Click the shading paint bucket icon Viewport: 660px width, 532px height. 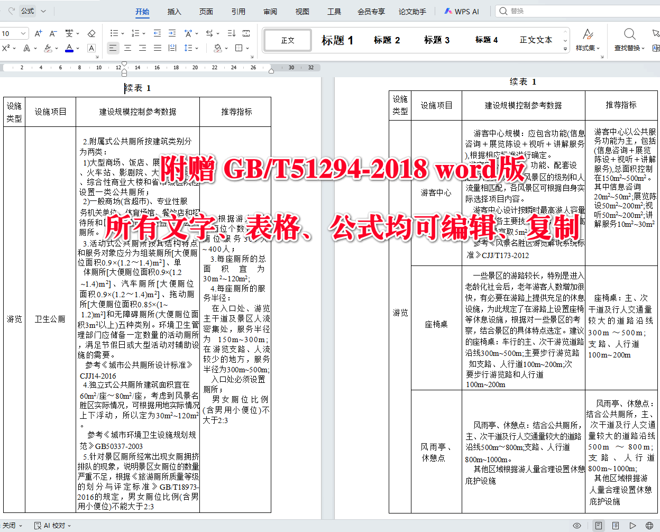pyautogui.click(x=217, y=48)
